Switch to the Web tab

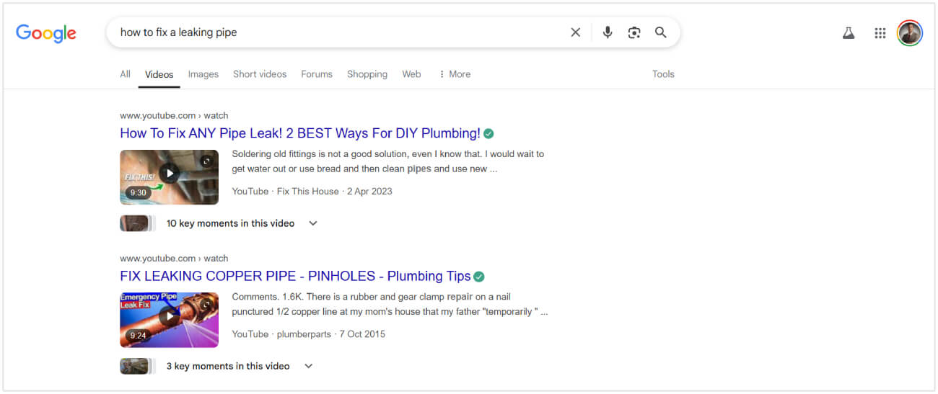411,73
